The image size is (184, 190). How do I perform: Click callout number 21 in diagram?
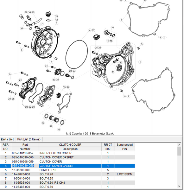(34, 107)
